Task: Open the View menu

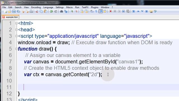Action: click(26, 7)
